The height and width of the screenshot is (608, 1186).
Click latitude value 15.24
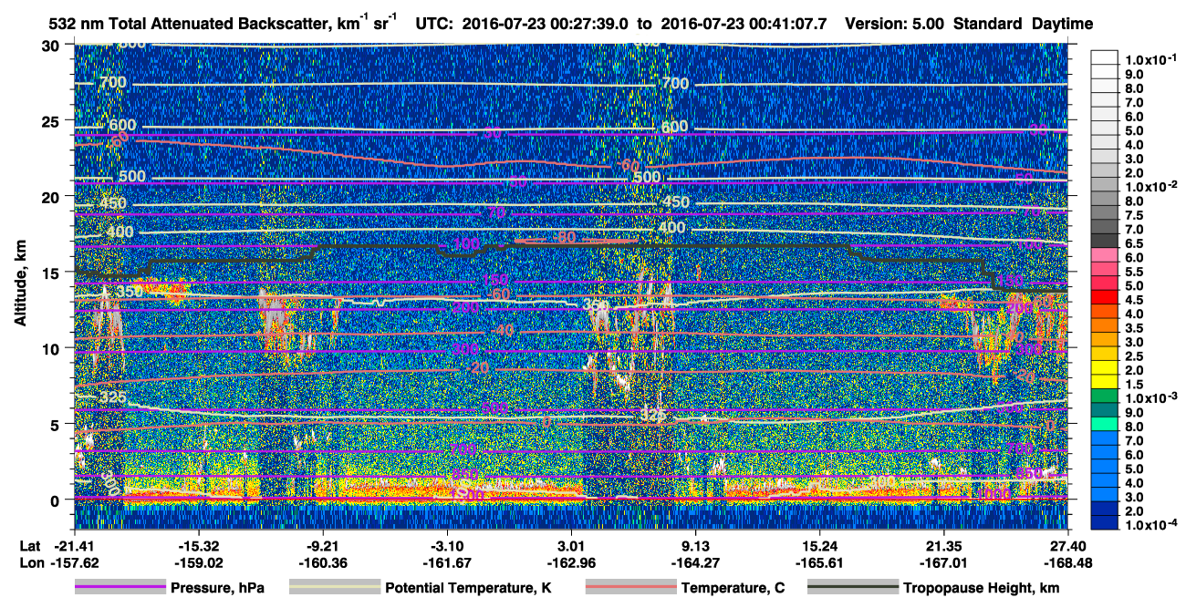click(820, 545)
